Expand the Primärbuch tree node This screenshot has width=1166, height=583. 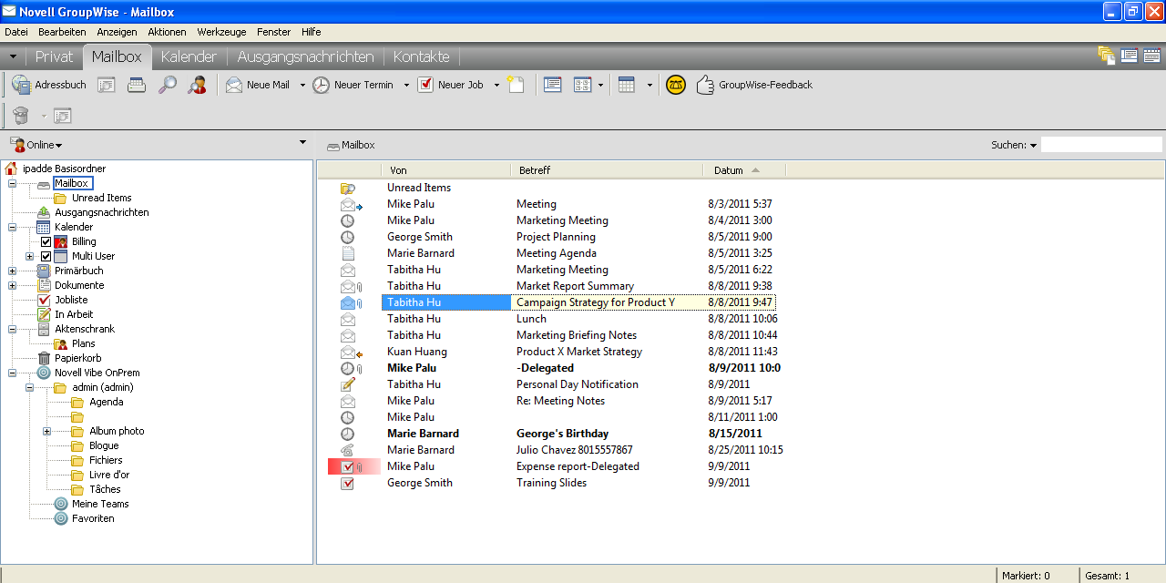[x=12, y=271]
